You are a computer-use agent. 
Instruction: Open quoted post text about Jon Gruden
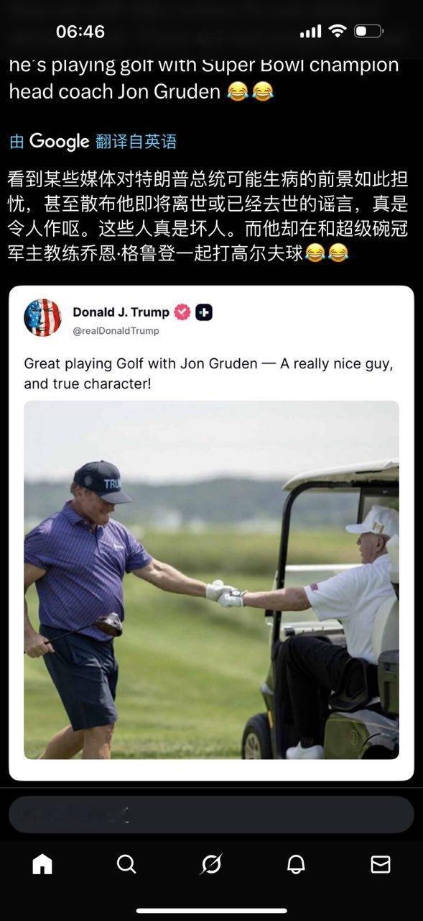[208, 373]
